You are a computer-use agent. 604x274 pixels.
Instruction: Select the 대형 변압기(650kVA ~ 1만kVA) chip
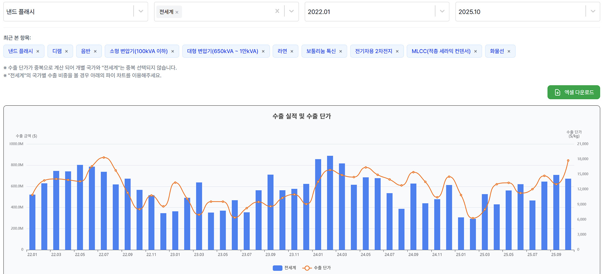coord(222,51)
